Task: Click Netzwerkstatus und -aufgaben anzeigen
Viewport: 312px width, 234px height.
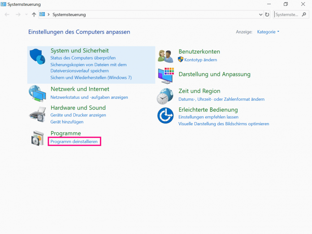Action: pos(89,98)
